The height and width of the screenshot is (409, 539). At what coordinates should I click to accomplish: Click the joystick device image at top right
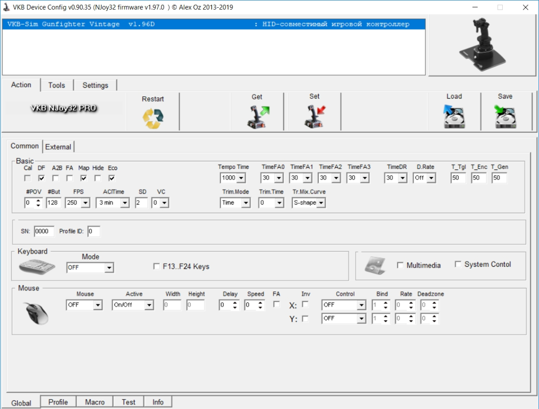483,45
